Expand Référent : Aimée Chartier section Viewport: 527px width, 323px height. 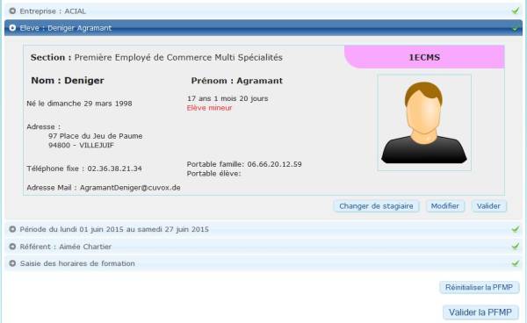pos(263,247)
